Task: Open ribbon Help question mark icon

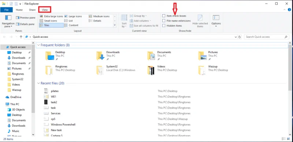Action: tap(289, 10)
